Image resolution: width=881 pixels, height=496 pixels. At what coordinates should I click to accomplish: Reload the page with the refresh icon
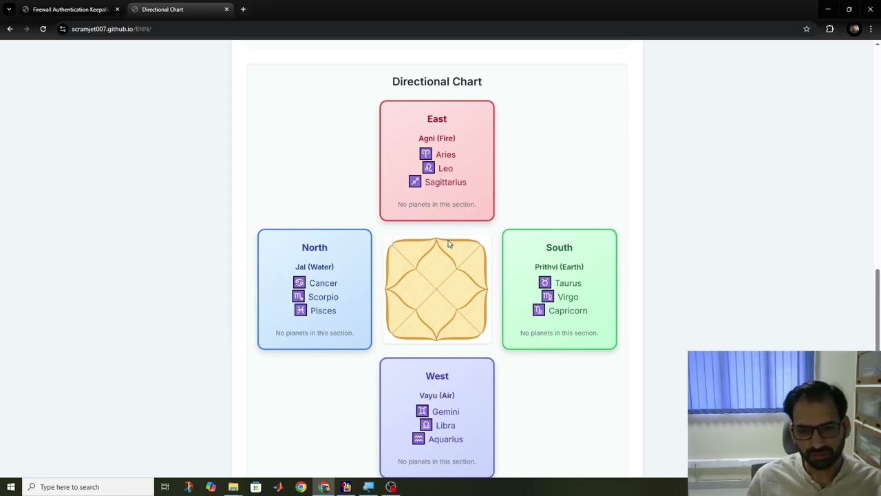pyautogui.click(x=43, y=29)
